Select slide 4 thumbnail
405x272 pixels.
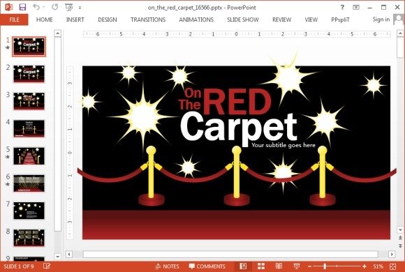(x=29, y=128)
